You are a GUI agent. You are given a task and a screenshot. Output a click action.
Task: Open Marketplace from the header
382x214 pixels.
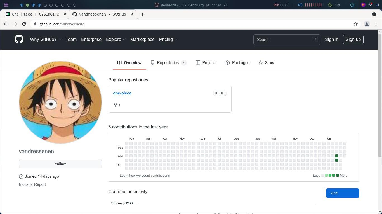[142, 40]
